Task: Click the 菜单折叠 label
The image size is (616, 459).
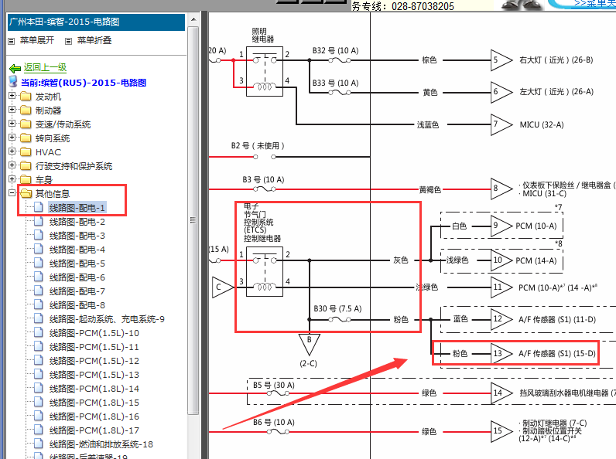Action: pyautogui.click(x=94, y=40)
